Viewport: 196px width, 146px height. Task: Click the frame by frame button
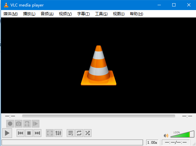[35, 124]
